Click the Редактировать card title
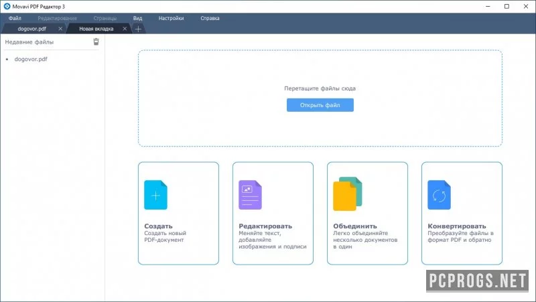 point(265,226)
